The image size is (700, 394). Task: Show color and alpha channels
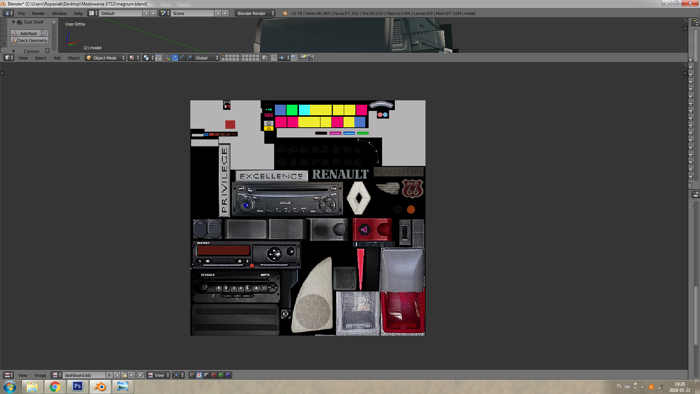[192, 375]
